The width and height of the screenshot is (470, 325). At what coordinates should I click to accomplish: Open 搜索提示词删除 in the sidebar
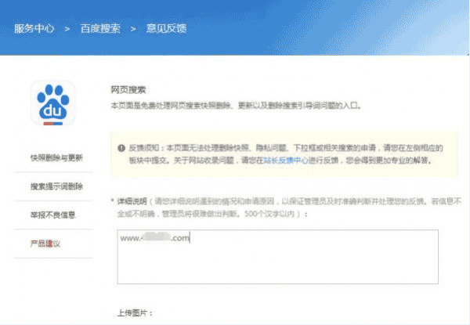[56, 186]
